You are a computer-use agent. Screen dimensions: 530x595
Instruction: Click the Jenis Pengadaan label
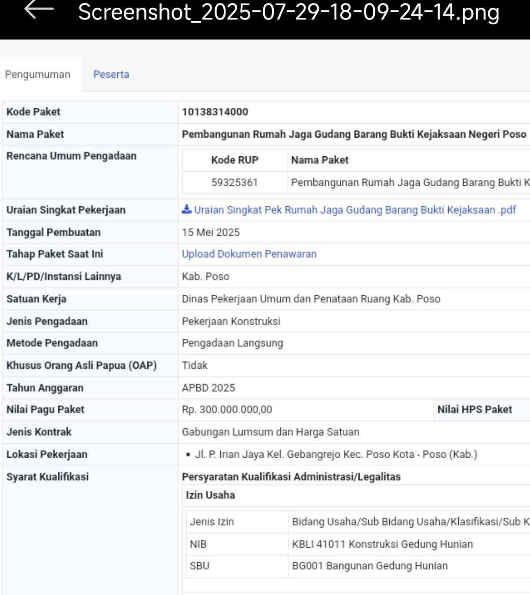click(47, 321)
